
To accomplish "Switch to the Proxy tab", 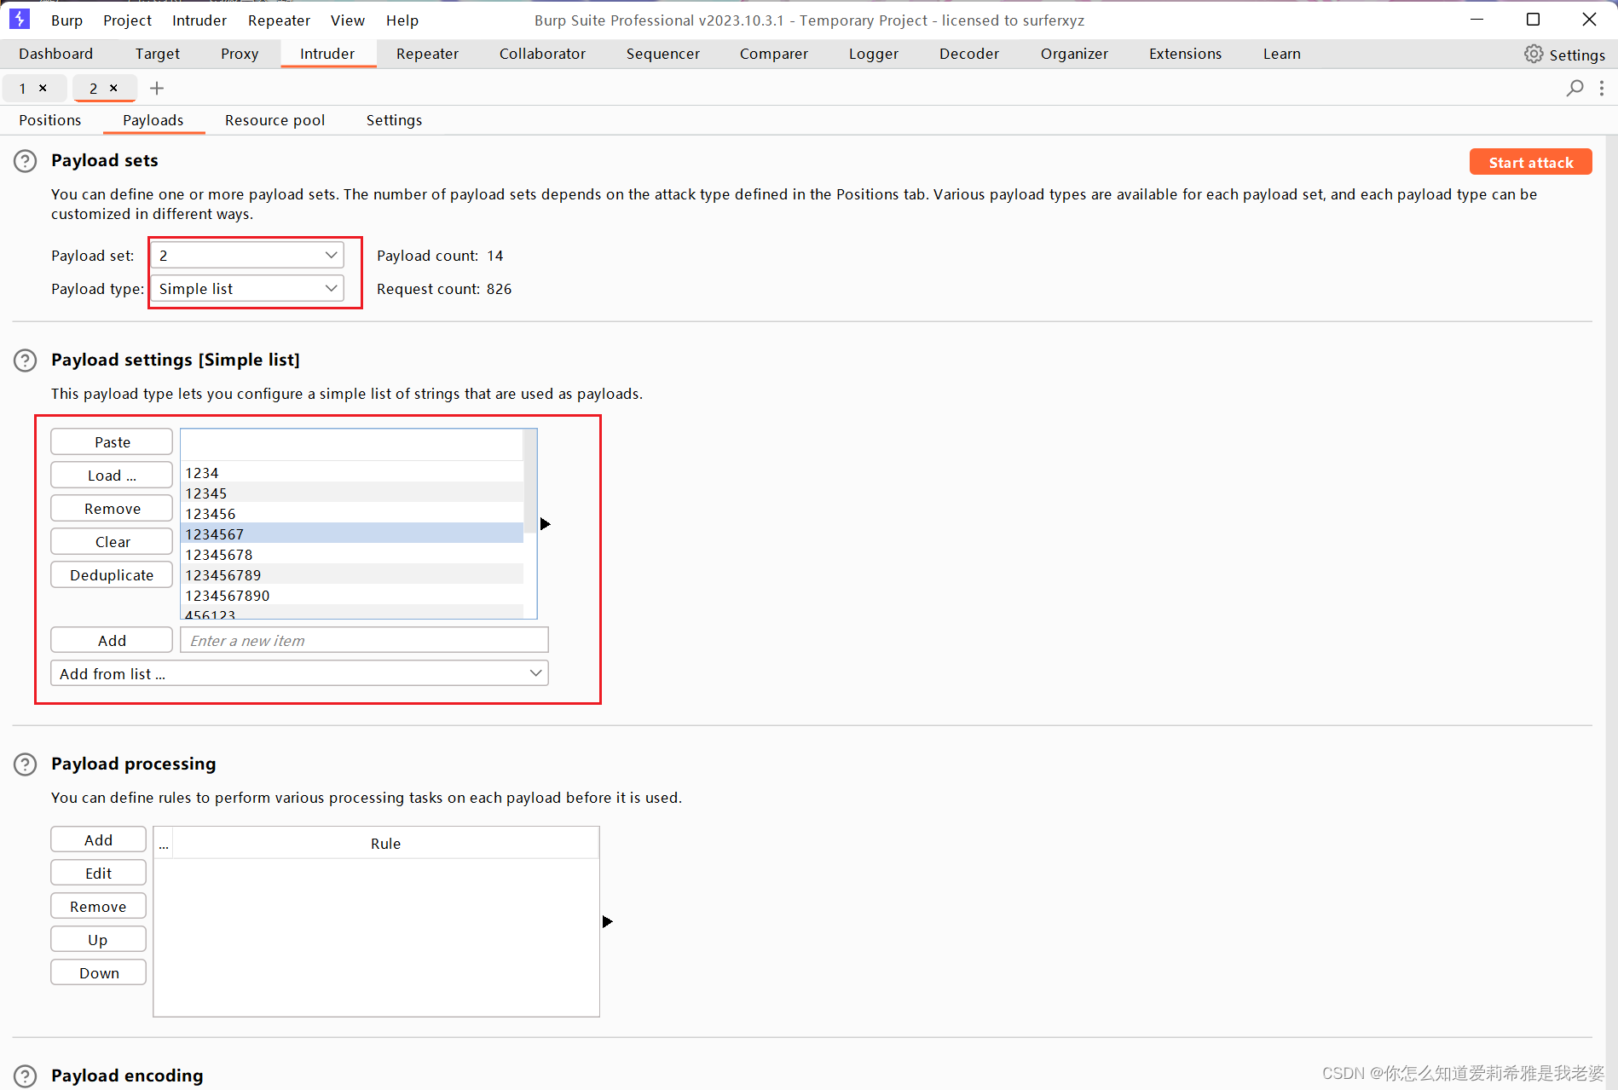I will (240, 54).
